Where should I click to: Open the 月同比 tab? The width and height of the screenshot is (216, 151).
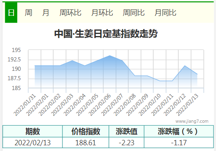click(x=165, y=13)
